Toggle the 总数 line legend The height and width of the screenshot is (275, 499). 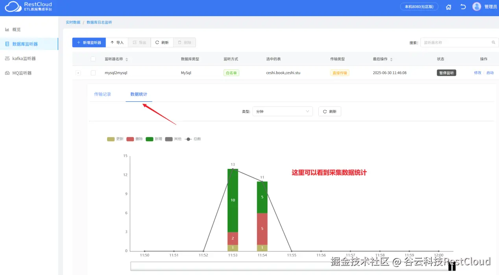coord(188,139)
